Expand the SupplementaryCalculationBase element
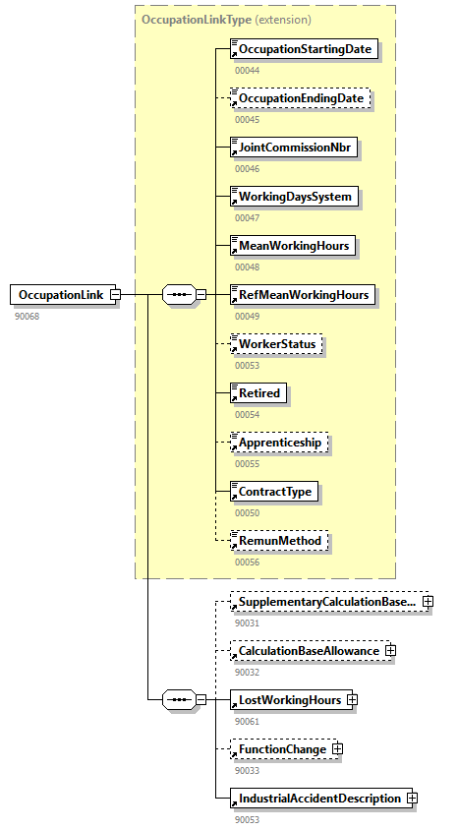 click(x=428, y=602)
